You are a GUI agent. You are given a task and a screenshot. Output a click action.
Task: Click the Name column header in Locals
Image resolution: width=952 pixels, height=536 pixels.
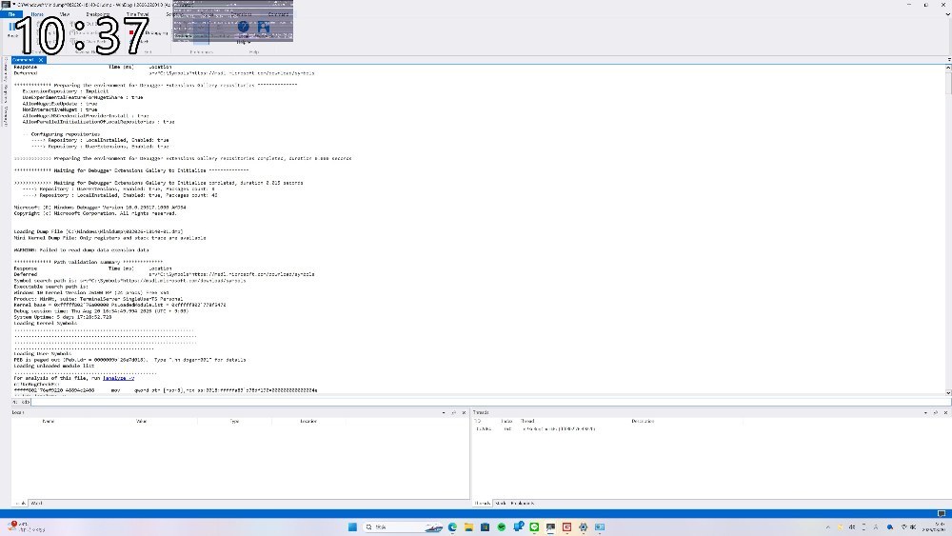point(49,421)
